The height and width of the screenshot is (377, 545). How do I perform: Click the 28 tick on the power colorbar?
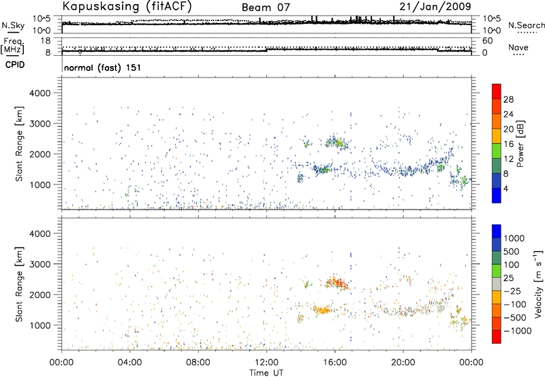508,99
